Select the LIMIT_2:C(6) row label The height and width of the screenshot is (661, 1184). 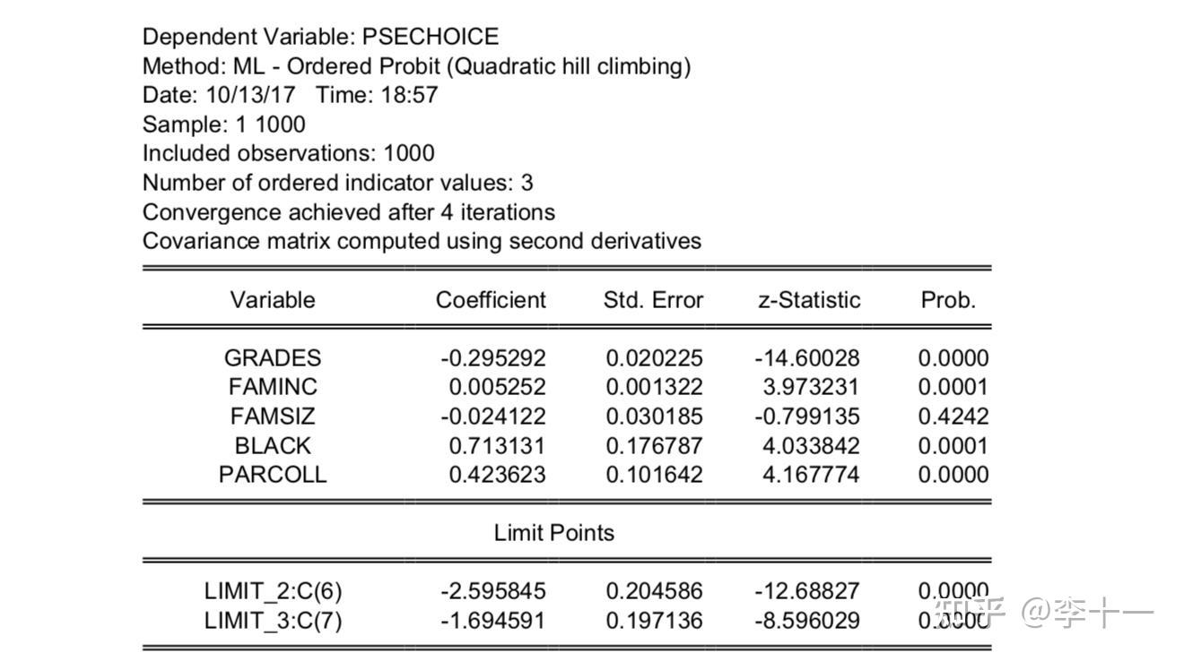(x=273, y=591)
